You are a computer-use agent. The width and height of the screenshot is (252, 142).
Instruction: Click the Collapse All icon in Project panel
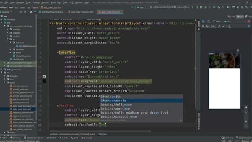click(25, 12)
